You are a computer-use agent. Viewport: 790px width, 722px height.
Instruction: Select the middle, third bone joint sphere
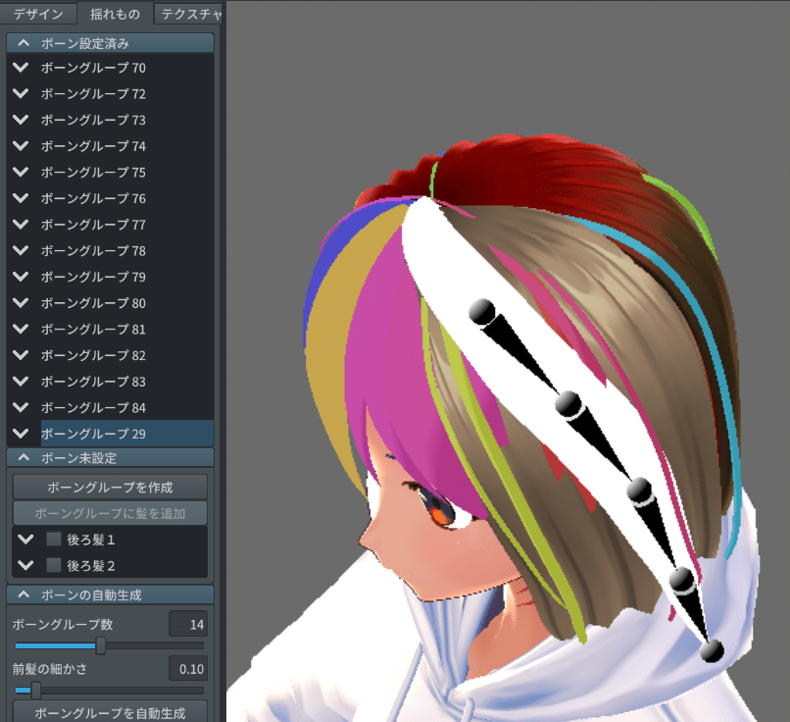pos(640,490)
